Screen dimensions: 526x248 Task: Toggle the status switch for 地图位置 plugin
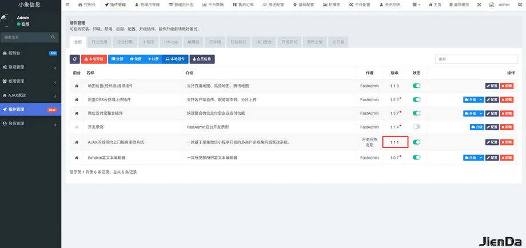click(416, 86)
